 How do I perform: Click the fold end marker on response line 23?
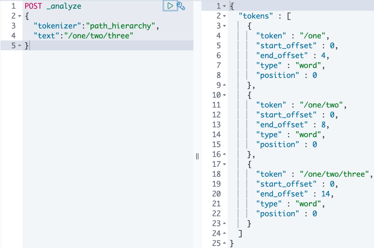(x=224, y=223)
